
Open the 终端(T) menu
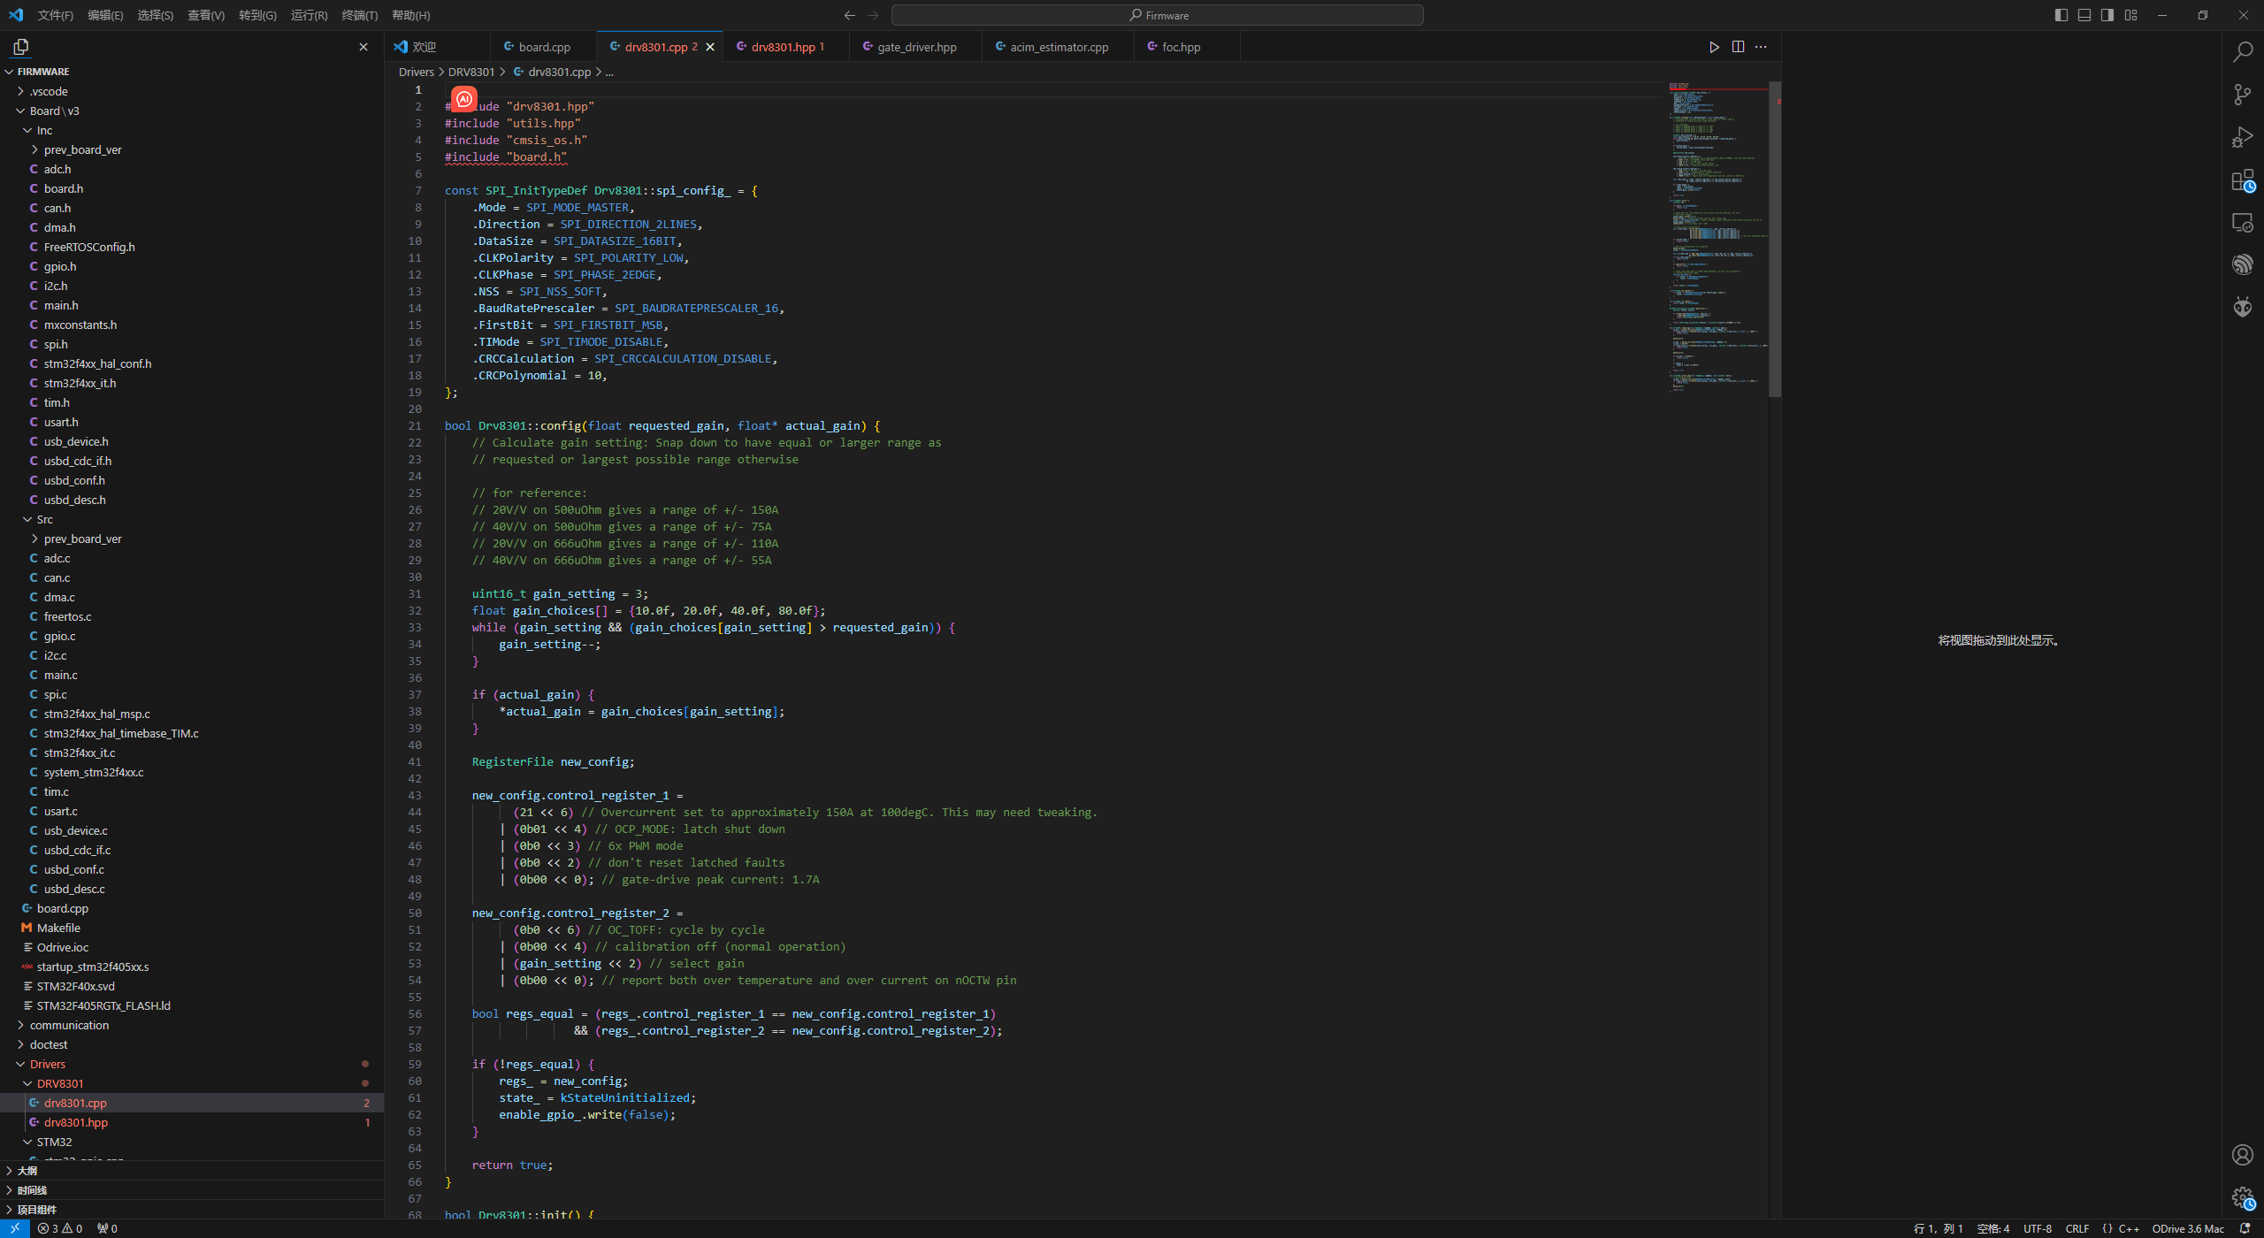tap(359, 15)
